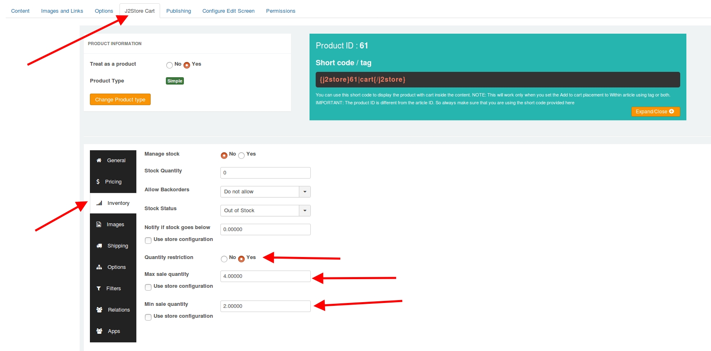Image resolution: width=711 pixels, height=351 pixels.
Task: Go to Shipping truck icon
Action: pyautogui.click(x=99, y=246)
